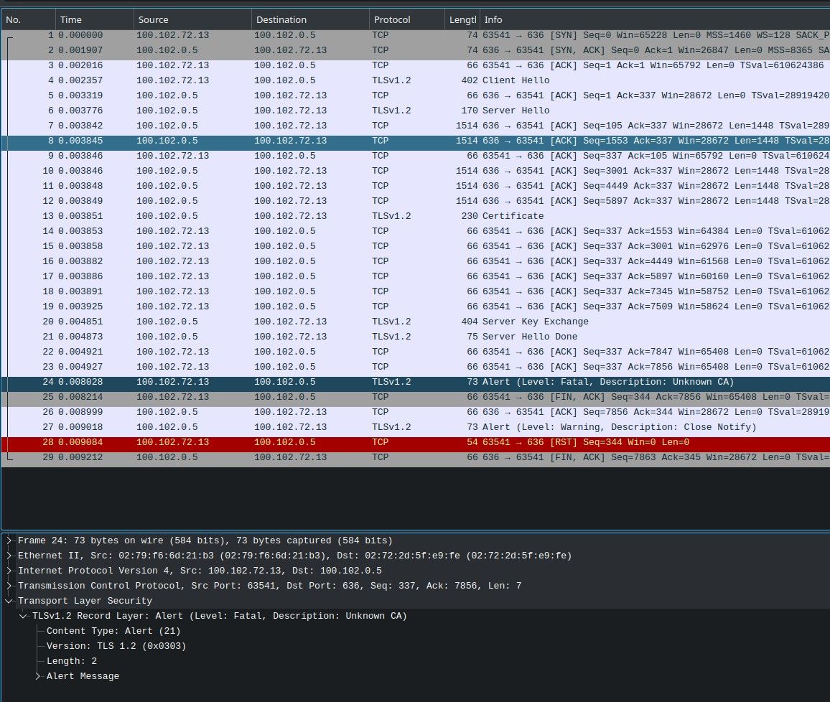Expand the Internet Protocol Version 4 section

[x=9, y=571]
